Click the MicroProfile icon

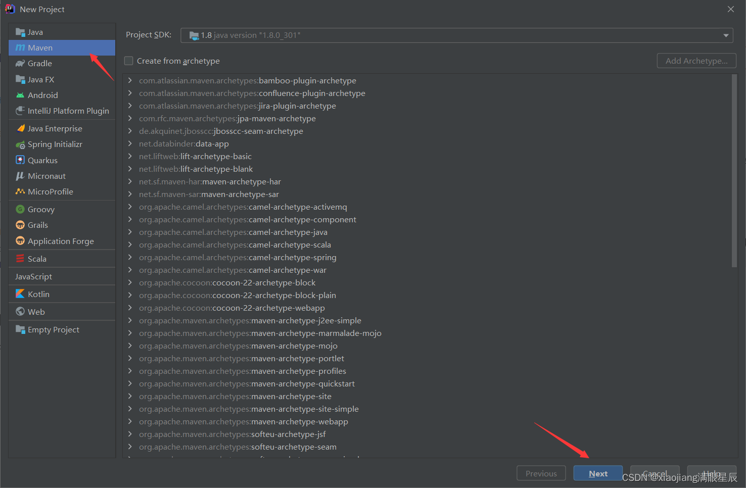(x=20, y=191)
